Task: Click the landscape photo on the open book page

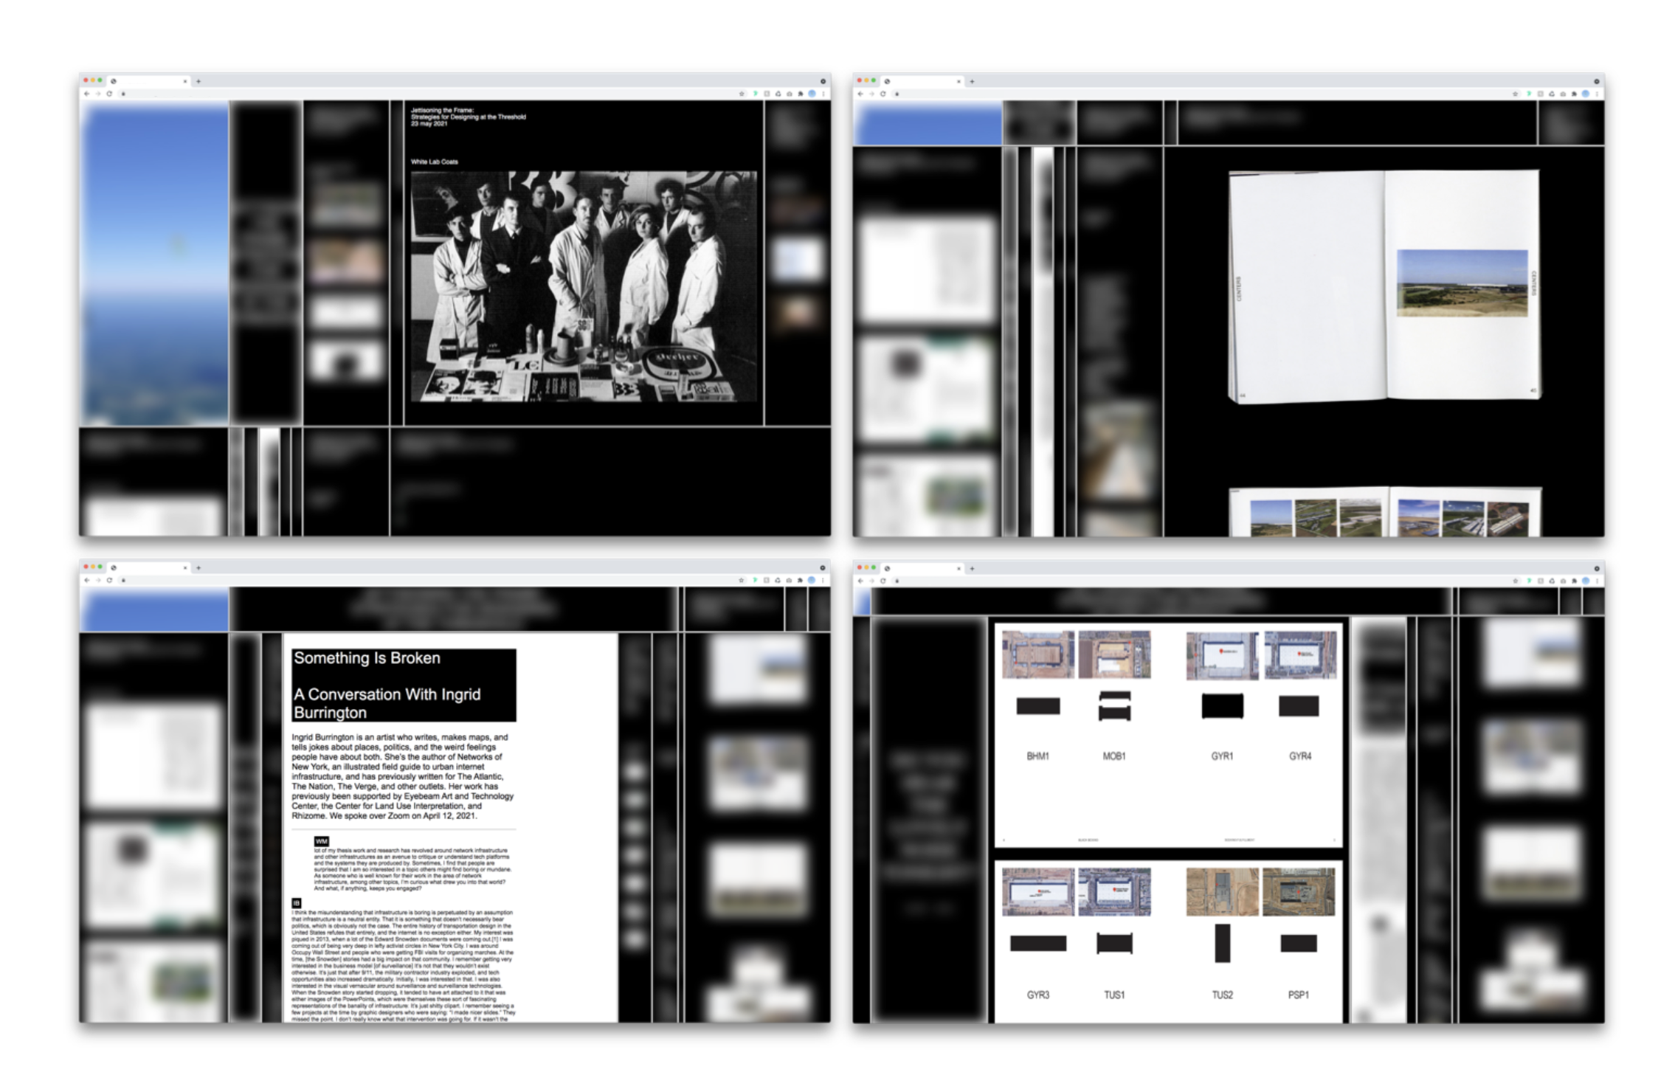Action: [1461, 283]
